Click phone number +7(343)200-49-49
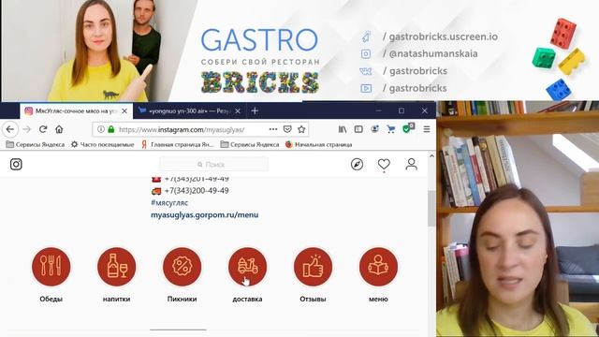Screen dimensions: 599x337 pyautogui.click(x=197, y=191)
